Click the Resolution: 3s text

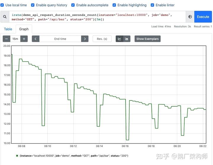point(183,27)
